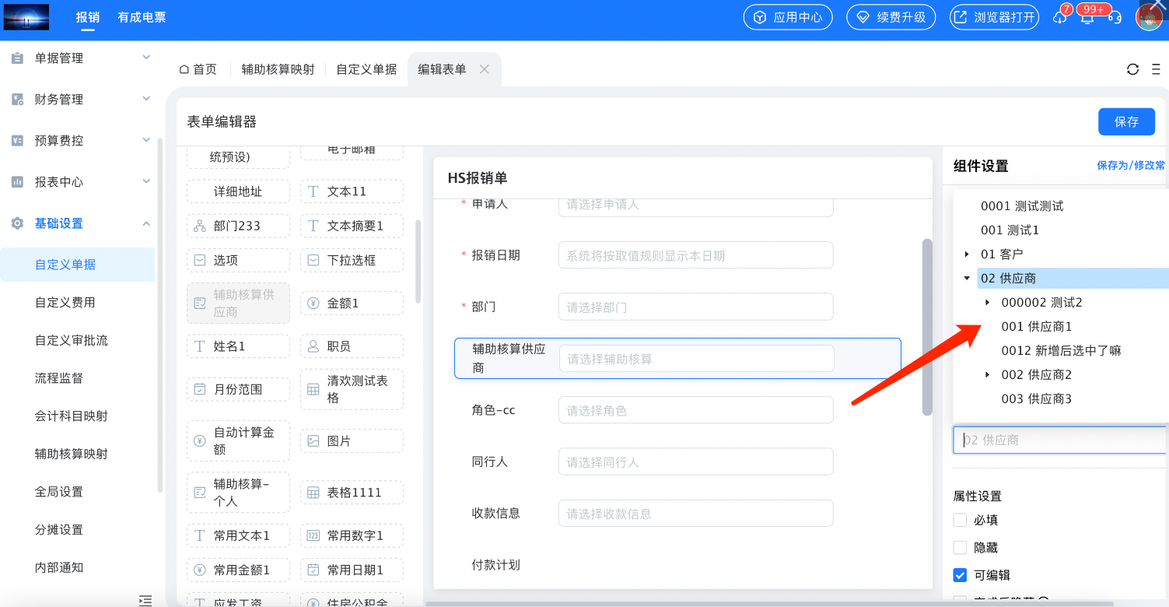The image size is (1169, 607).
Task: Click the 应用中心 button
Action: 788,17
